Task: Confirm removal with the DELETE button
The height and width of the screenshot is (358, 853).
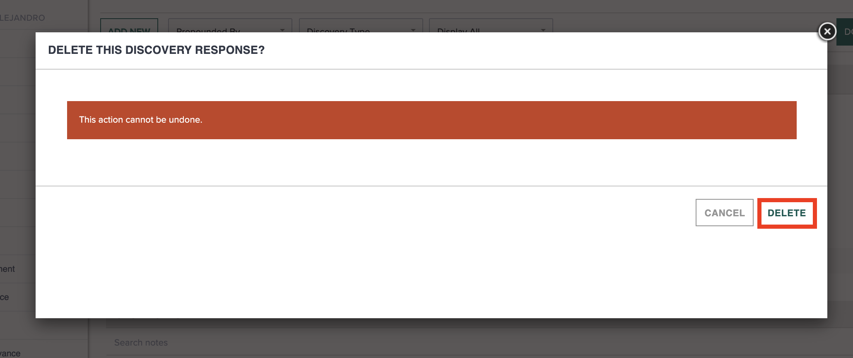Action: (786, 213)
